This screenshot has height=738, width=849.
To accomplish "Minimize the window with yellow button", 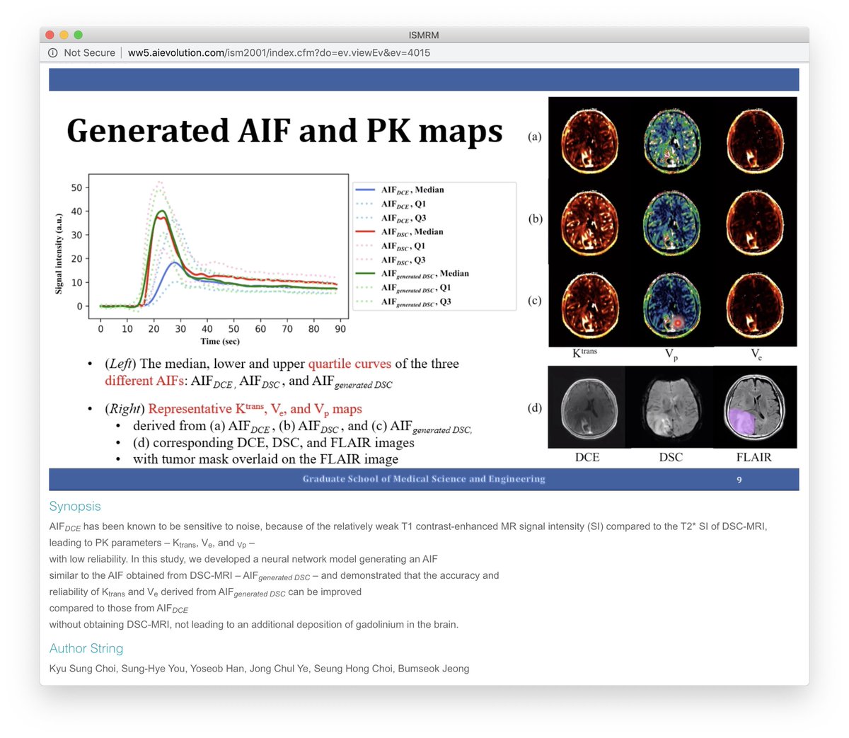I will [64, 35].
